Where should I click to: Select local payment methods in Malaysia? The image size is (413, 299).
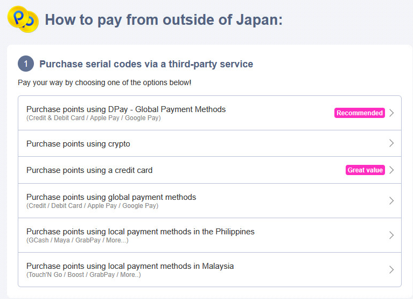pos(130,266)
